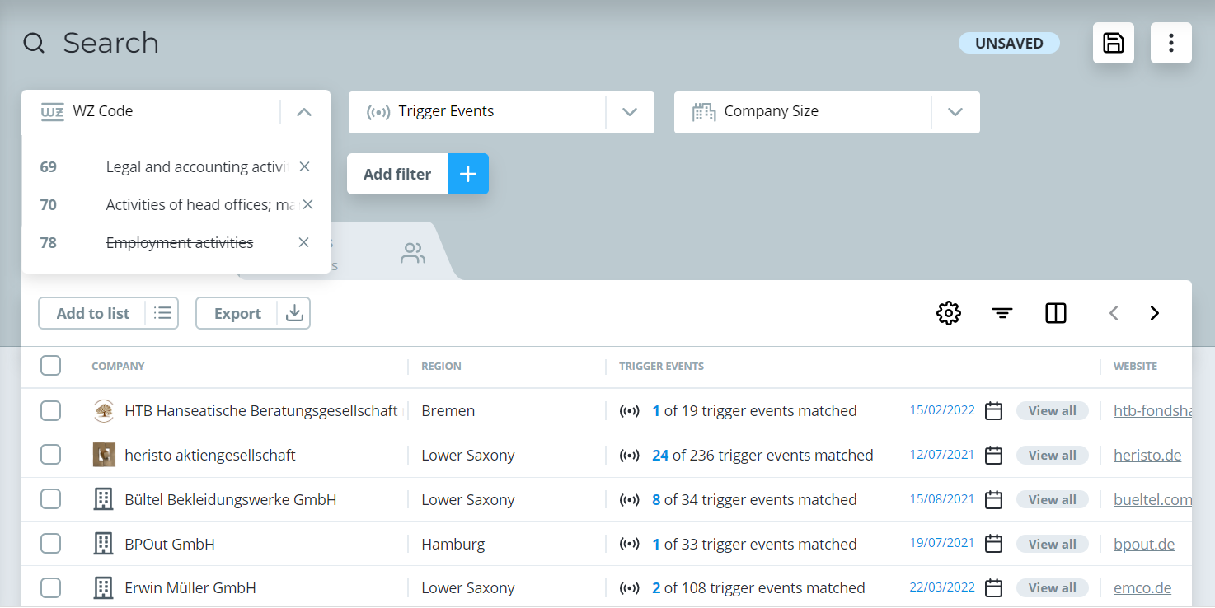Expand the Trigger Events filter dropdown
Screen dimensions: 1215x608
click(630, 112)
